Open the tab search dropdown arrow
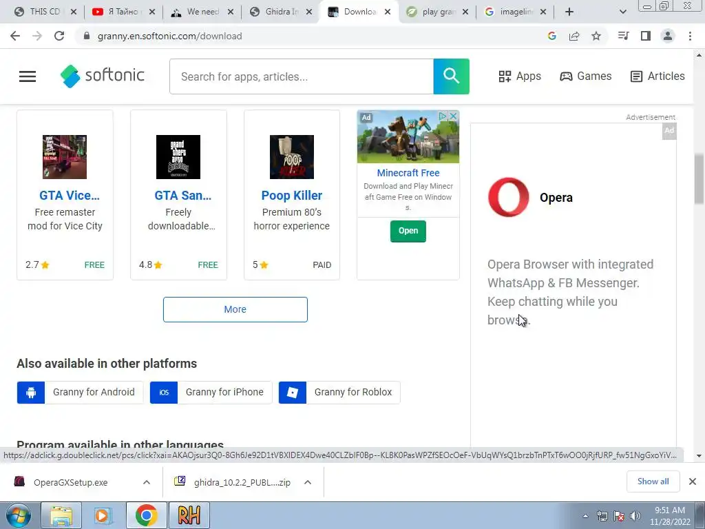The height and width of the screenshot is (529, 705). point(622,12)
